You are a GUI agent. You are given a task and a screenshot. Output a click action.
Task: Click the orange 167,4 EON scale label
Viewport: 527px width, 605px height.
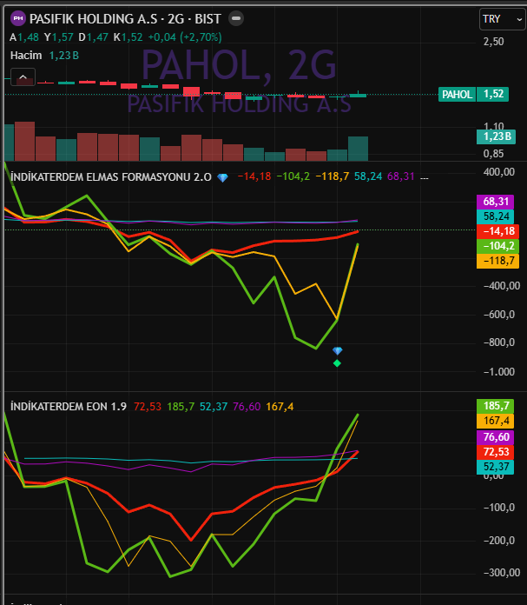pos(496,421)
